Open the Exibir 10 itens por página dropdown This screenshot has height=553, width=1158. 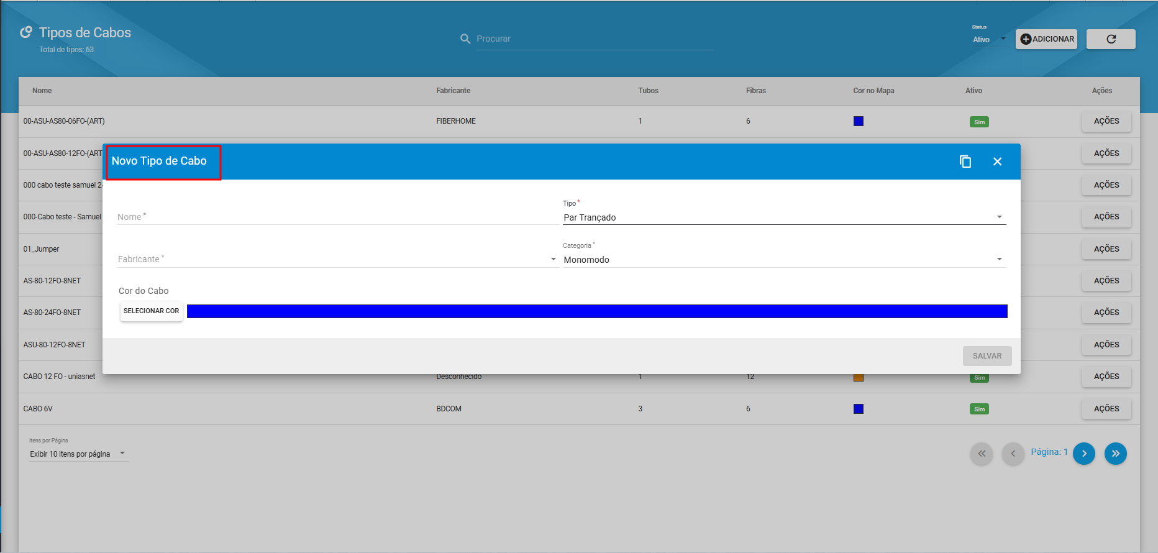pyautogui.click(x=79, y=454)
